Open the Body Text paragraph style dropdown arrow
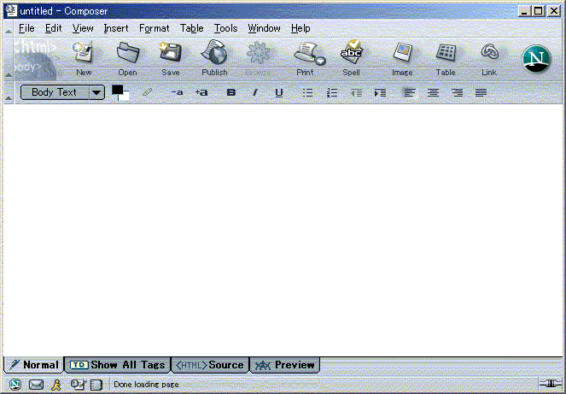Screen dimensions: 566x394 click(96, 92)
